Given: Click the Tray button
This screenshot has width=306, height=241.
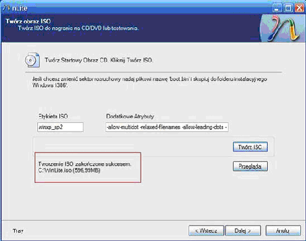Looking at the screenshot, I should coord(18,231).
